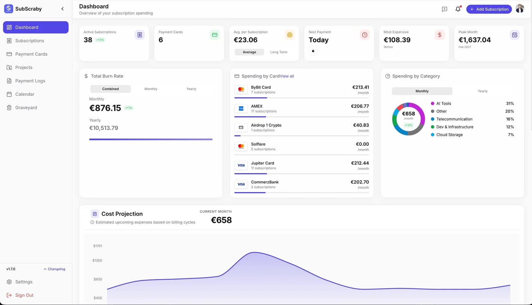The height and width of the screenshot is (305, 532).
Task: Click the Jupiter Card Visa icon
Action: click(241, 165)
